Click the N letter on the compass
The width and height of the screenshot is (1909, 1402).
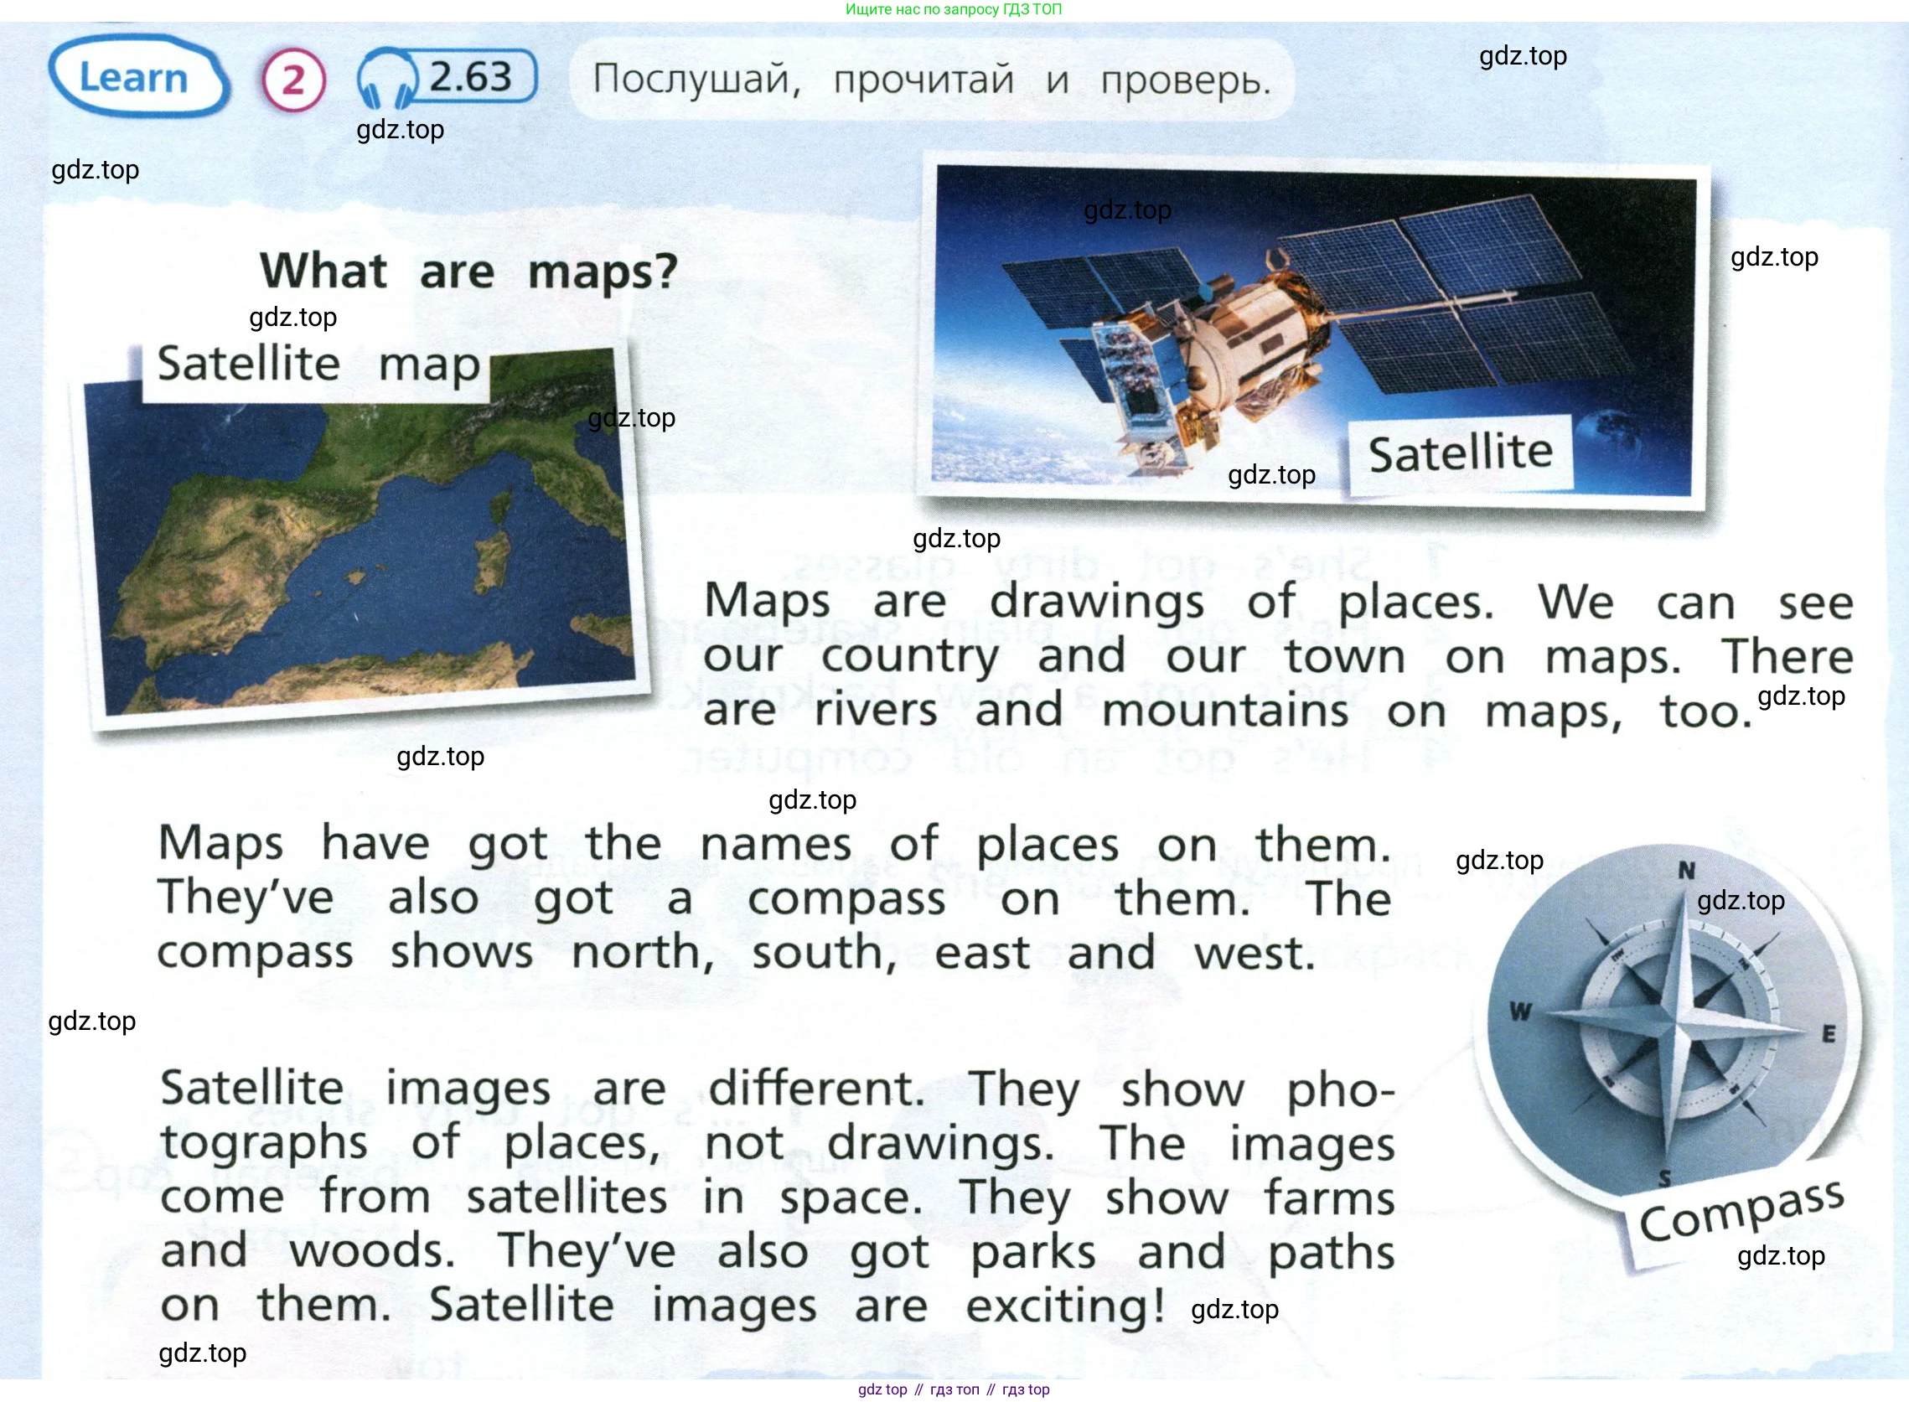(1687, 871)
